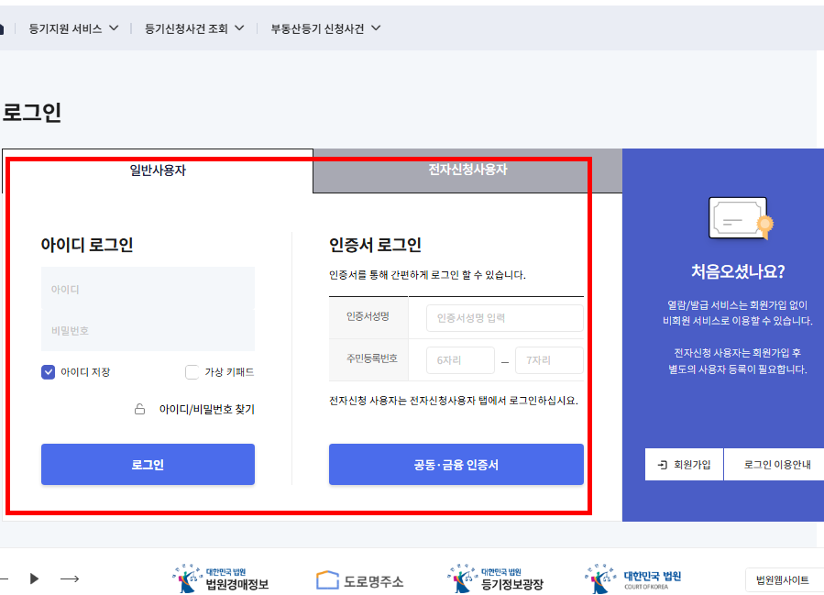Open the 등기신청사건 조회 dropdown
Screen dimensions: 824x595
(188, 28)
